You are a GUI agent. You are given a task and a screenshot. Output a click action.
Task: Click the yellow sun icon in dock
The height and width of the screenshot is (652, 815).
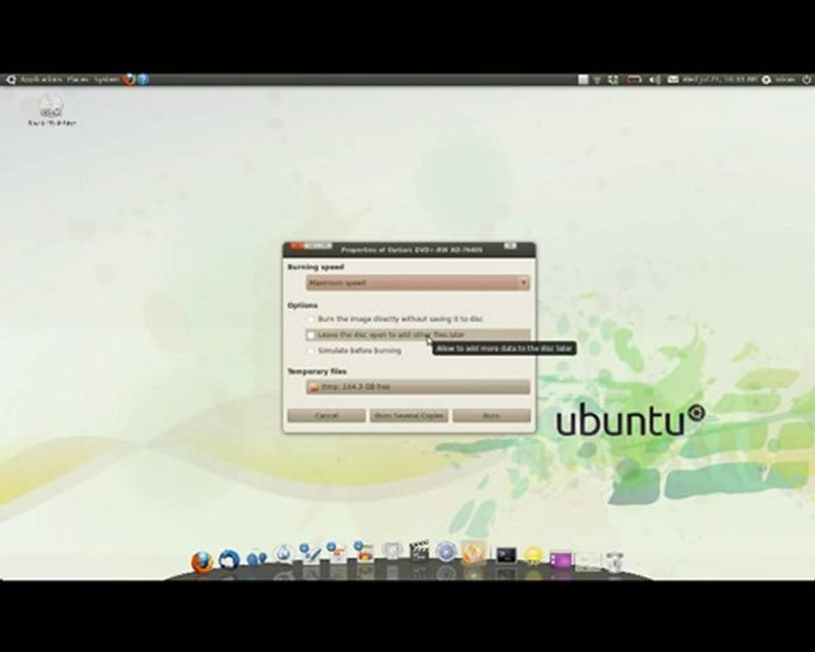[532, 557]
